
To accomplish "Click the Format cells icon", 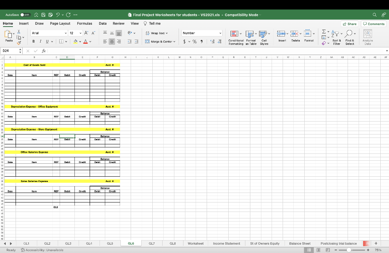I will click(308, 33).
